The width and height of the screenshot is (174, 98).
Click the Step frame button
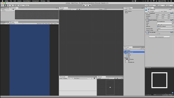pyautogui.click(x=90, y=5)
